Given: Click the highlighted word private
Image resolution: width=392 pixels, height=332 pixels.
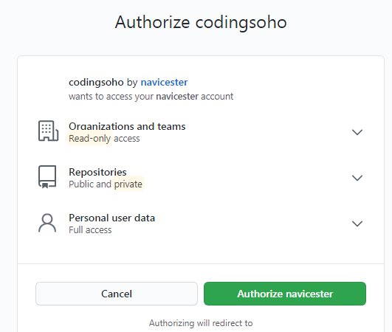Looking at the screenshot, I should [x=128, y=184].
